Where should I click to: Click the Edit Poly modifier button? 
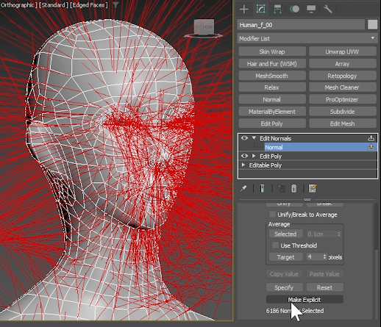click(272, 123)
